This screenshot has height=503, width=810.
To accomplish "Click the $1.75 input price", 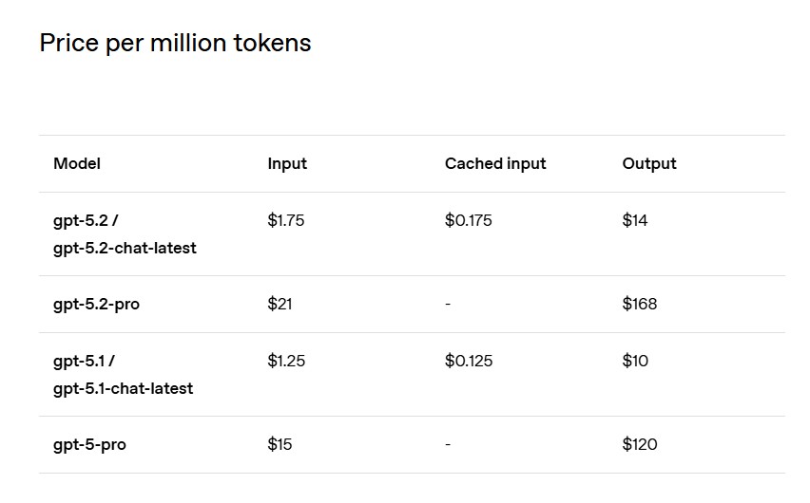I will pyautogui.click(x=286, y=220).
